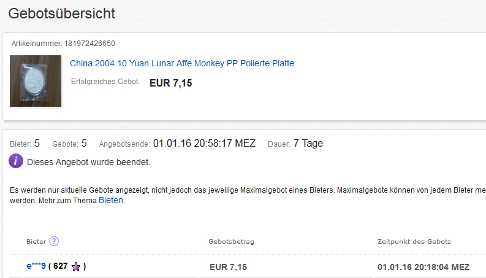486x278 pixels.
Task: Click the 'Dieses Angebot wurde beendet' message
Action: (x=88, y=163)
